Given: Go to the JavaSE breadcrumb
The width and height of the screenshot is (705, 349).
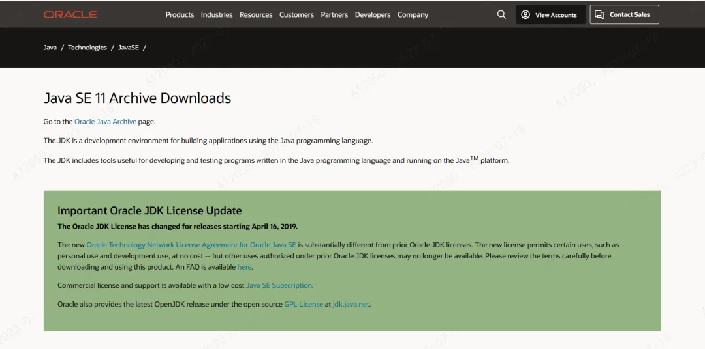Looking at the screenshot, I should (128, 47).
